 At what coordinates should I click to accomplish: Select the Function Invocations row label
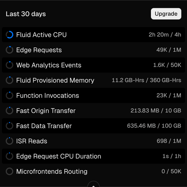pos(48,95)
